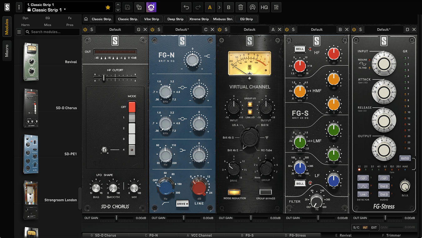Screen dimensions: 422x238
Task: Click the save preset floppy icon
Action: coord(127,7)
